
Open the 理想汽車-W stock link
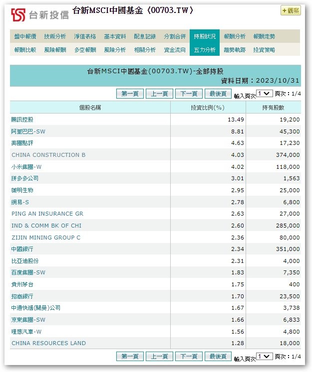(26, 332)
